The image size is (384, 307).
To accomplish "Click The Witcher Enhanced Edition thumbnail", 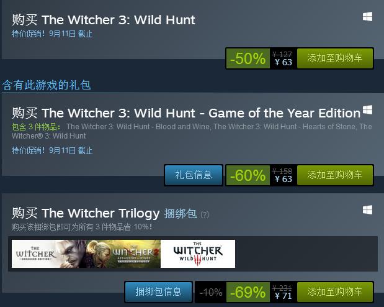I will coord(49,254).
